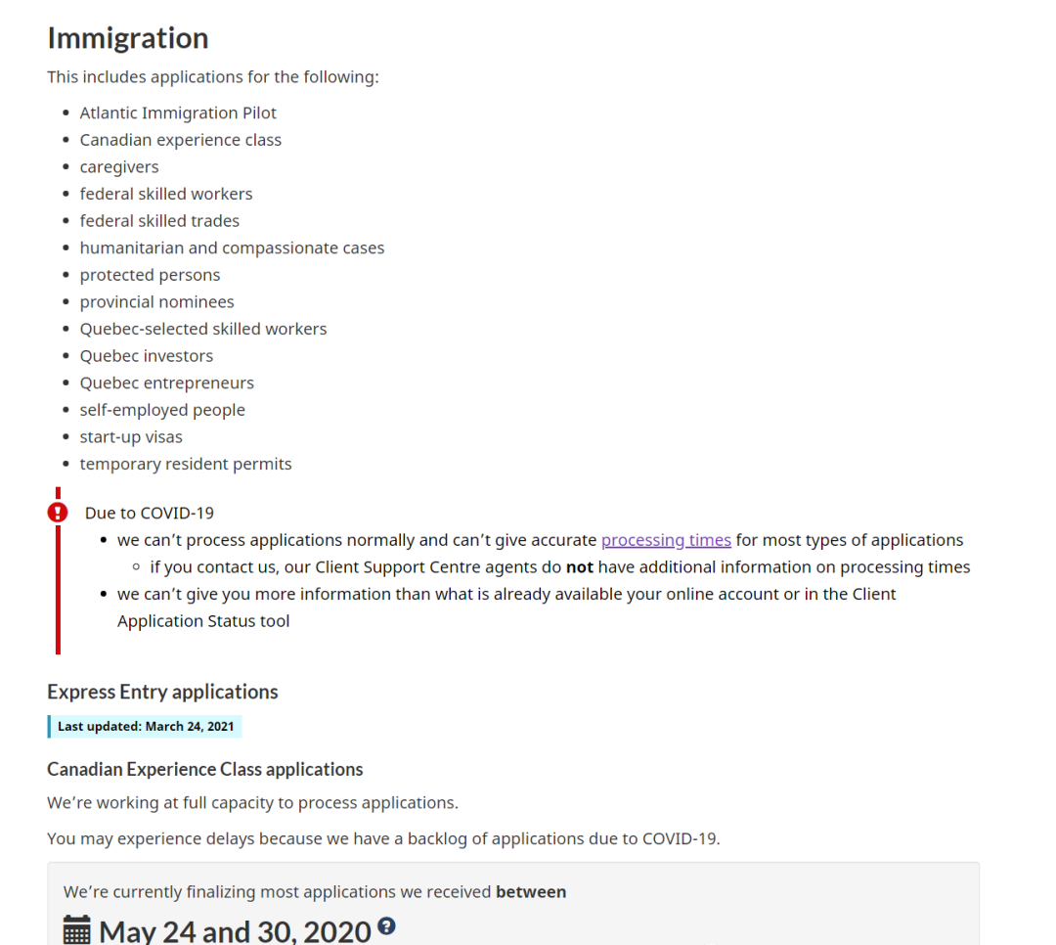Click the Canadian Experience Class applications heading

tap(204, 769)
